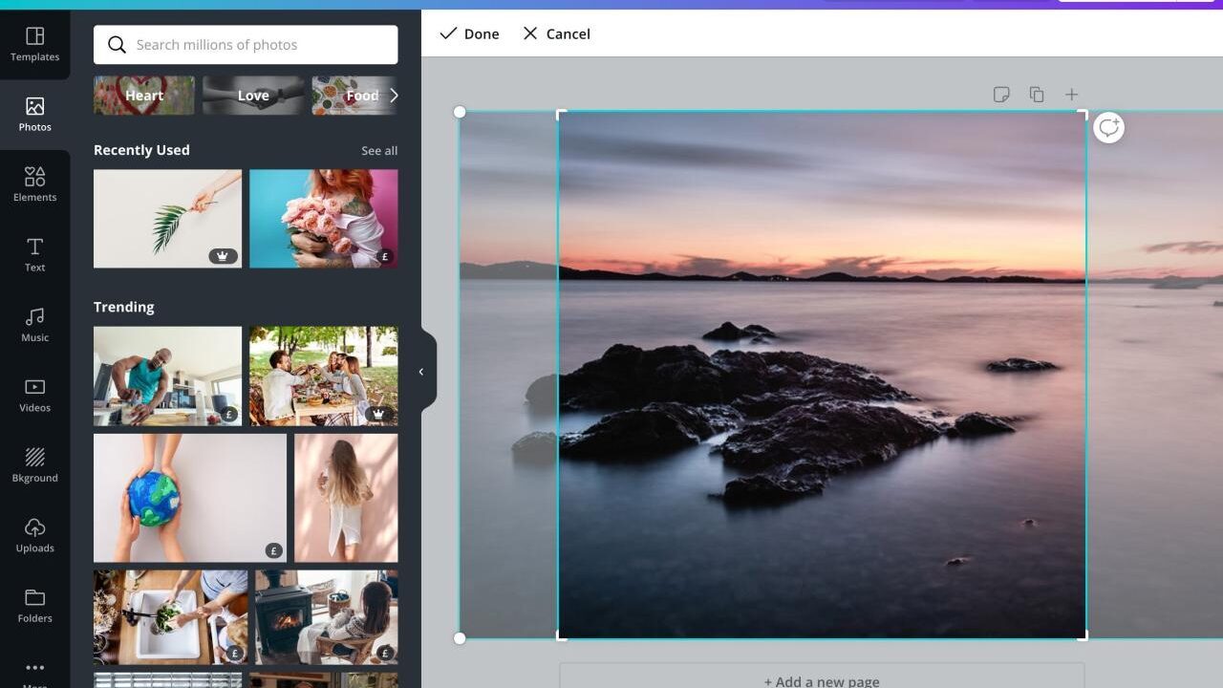Click the More ellipsis in the sidebar
1223x688 pixels.
click(34, 669)
